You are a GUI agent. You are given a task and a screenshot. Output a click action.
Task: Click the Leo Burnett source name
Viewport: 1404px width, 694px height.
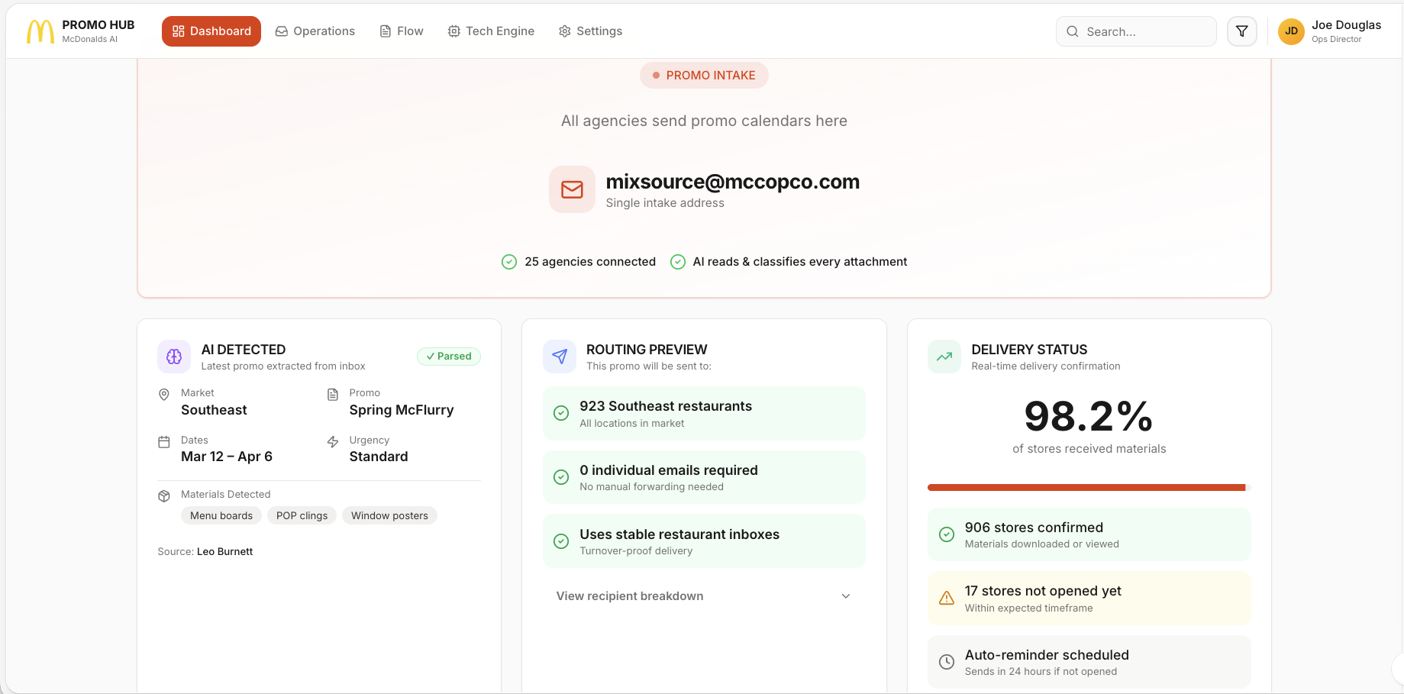coord(224,552)
